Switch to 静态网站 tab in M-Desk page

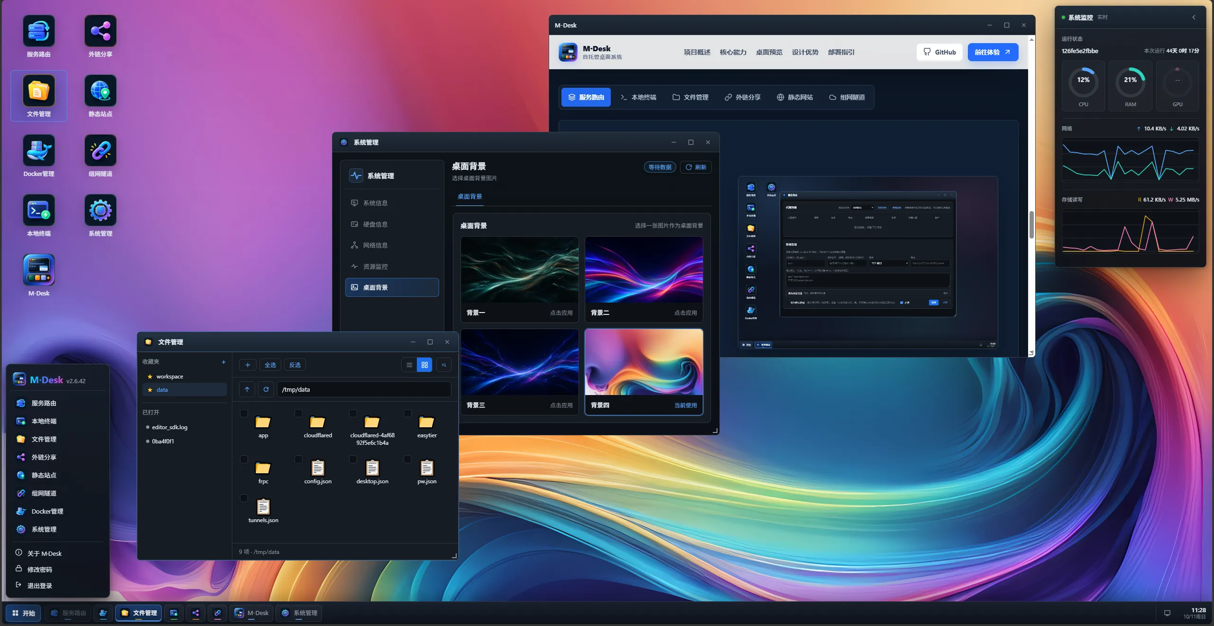795,97
